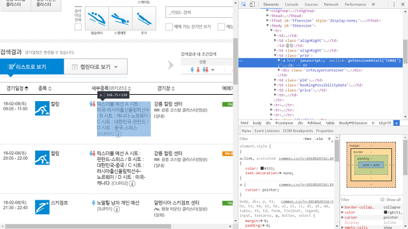Screen dimensions: 408x229
Task: Sort by 경기일정 column arrows
Action: pyautogui.click(x=26, y=88)
